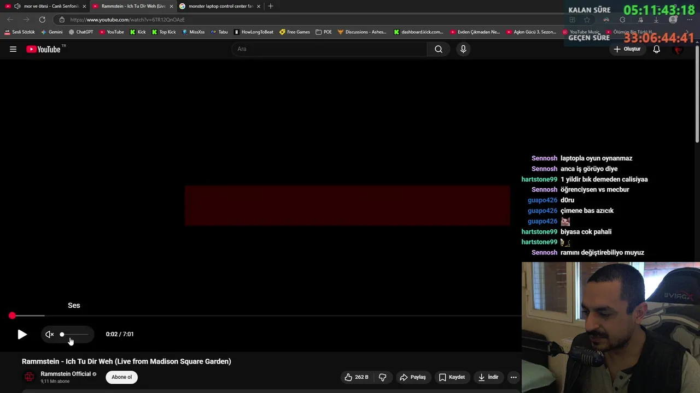Screen dimensions: 700x393
Task: Open the YouTube bookmark
Action: pos(112,32)
